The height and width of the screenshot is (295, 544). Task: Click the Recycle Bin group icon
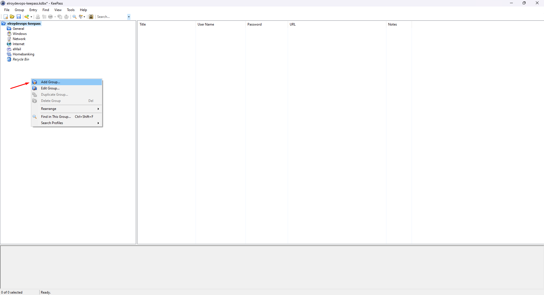pyautogui.click(x=9, y=59)
